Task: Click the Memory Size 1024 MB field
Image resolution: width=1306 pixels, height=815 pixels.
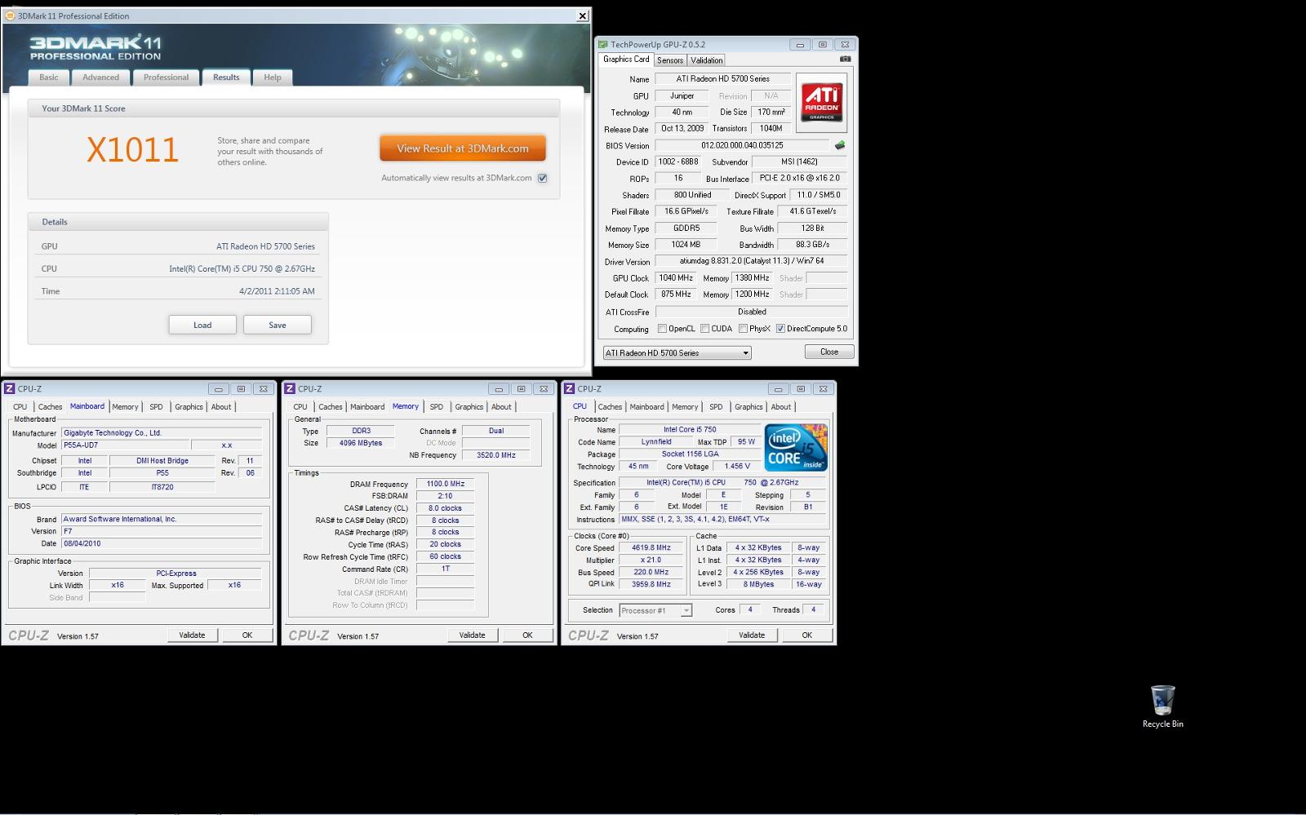Action: point(686,245)
